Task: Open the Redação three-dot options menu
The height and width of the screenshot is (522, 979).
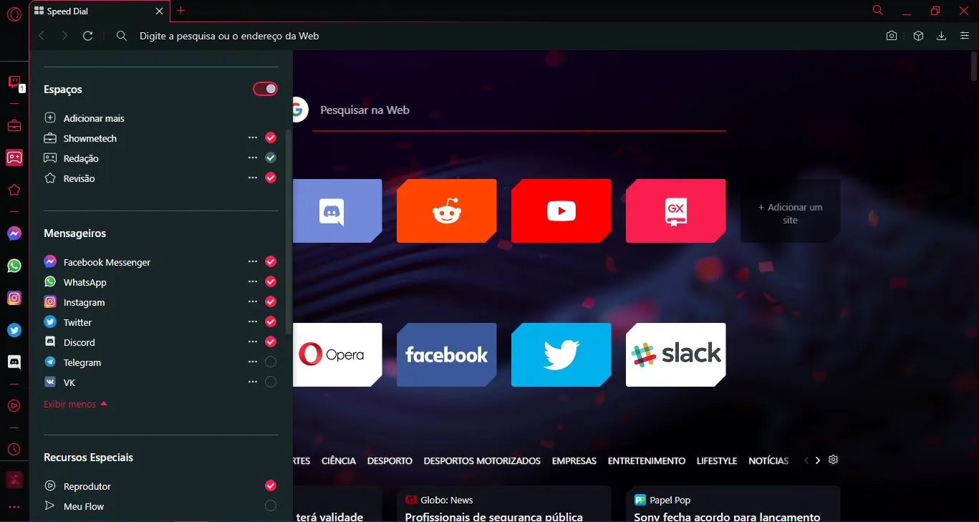Action: click(x=253, y=158)
